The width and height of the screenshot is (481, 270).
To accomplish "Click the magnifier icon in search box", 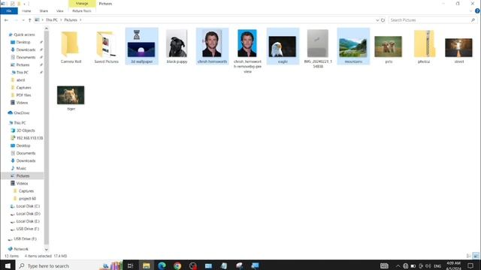I will click(473, 20).
